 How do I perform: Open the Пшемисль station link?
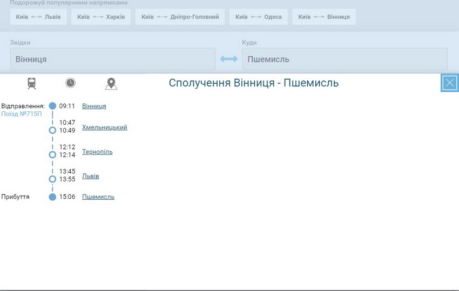pos(98,197)
